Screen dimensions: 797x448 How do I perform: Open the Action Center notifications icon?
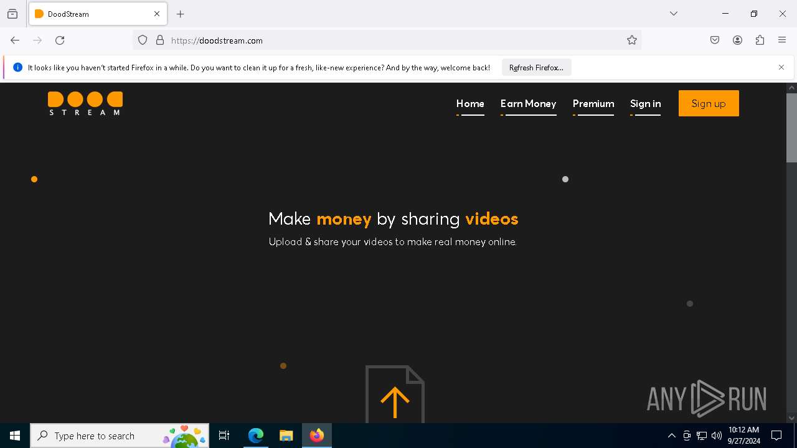(776, 436)
